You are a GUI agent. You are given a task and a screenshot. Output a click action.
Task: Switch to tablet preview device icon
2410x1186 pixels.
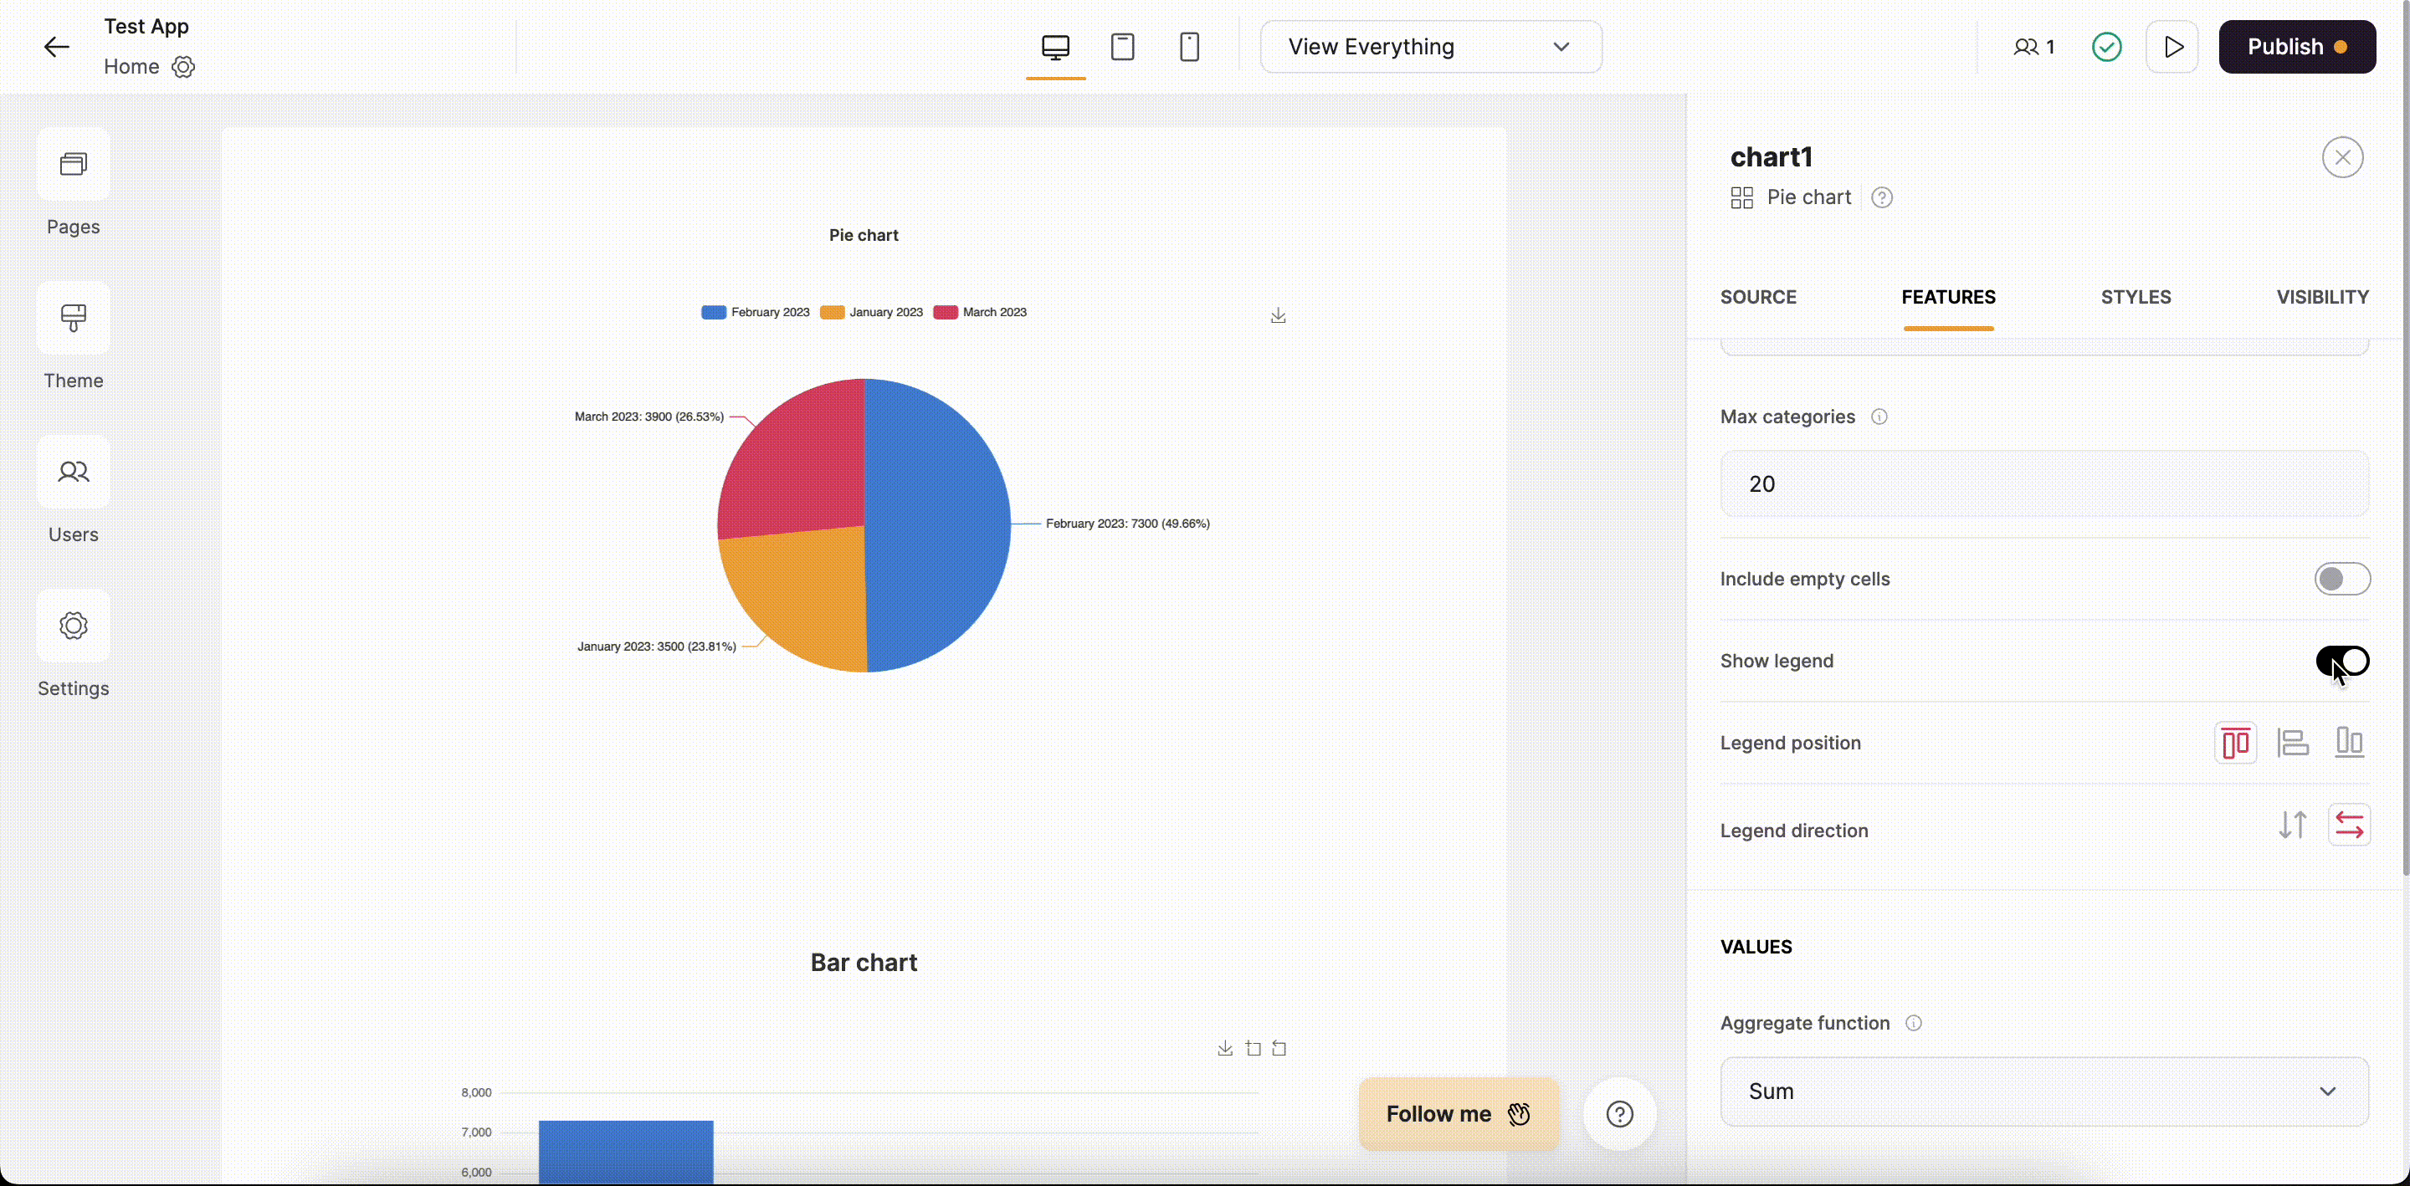point(1121,47)
